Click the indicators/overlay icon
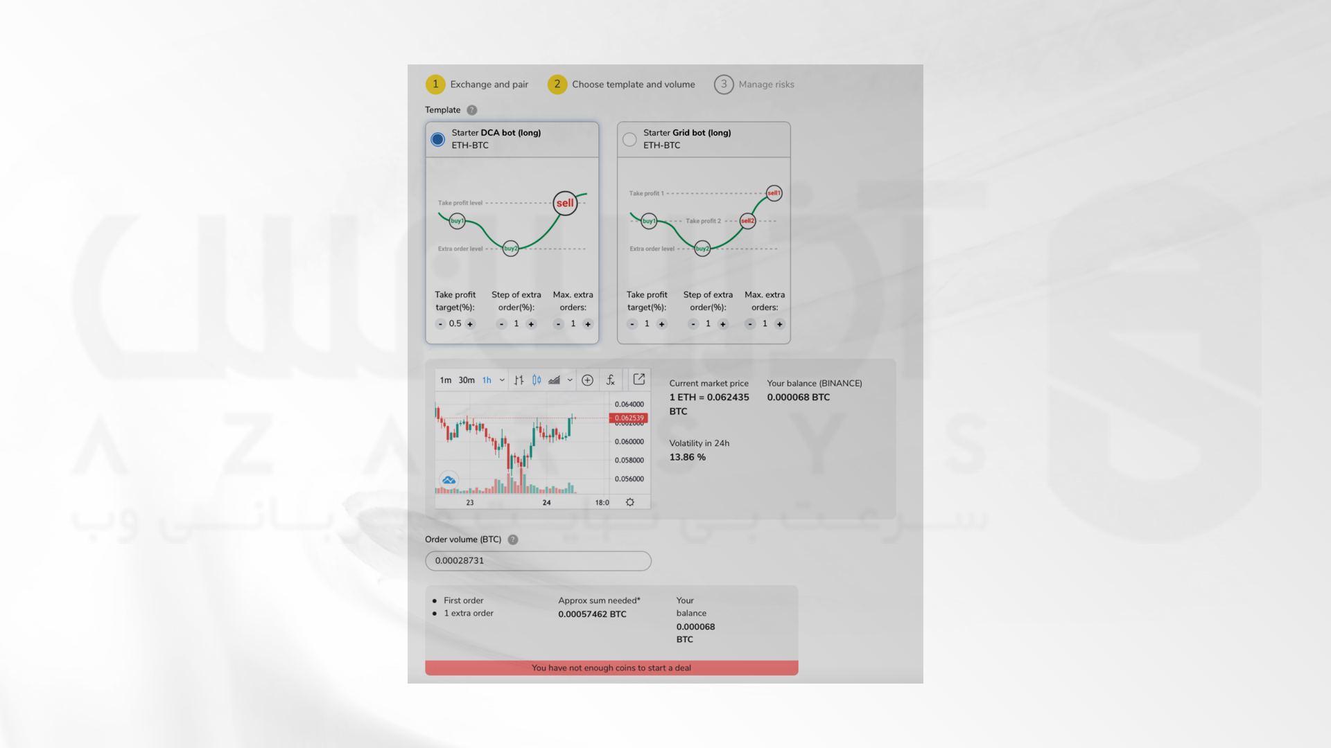Viewport: 1331px width, 748px height. click(611, 380)
